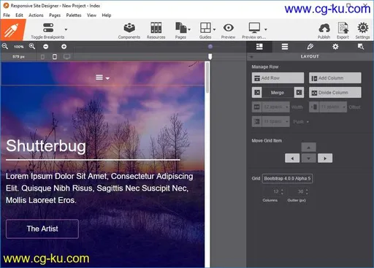Expand the Preview on dropdown arrow
Viewport: 374px width, 268px height.
[x=266, y=29]
